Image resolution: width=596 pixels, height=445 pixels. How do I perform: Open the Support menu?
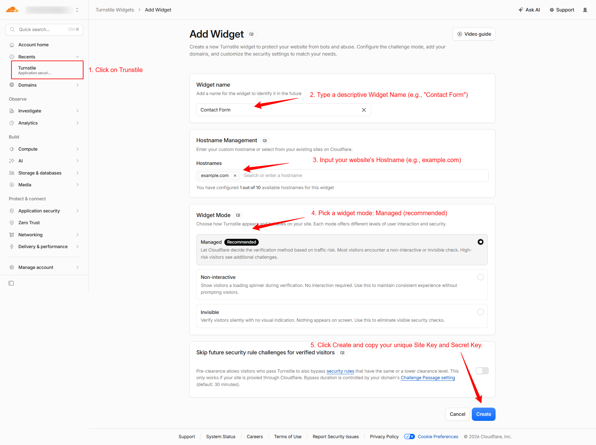tap(562, 10)
